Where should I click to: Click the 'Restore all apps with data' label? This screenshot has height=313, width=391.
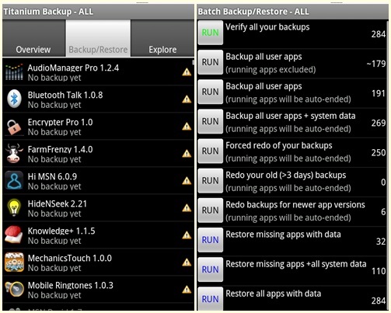pos(274,294)
